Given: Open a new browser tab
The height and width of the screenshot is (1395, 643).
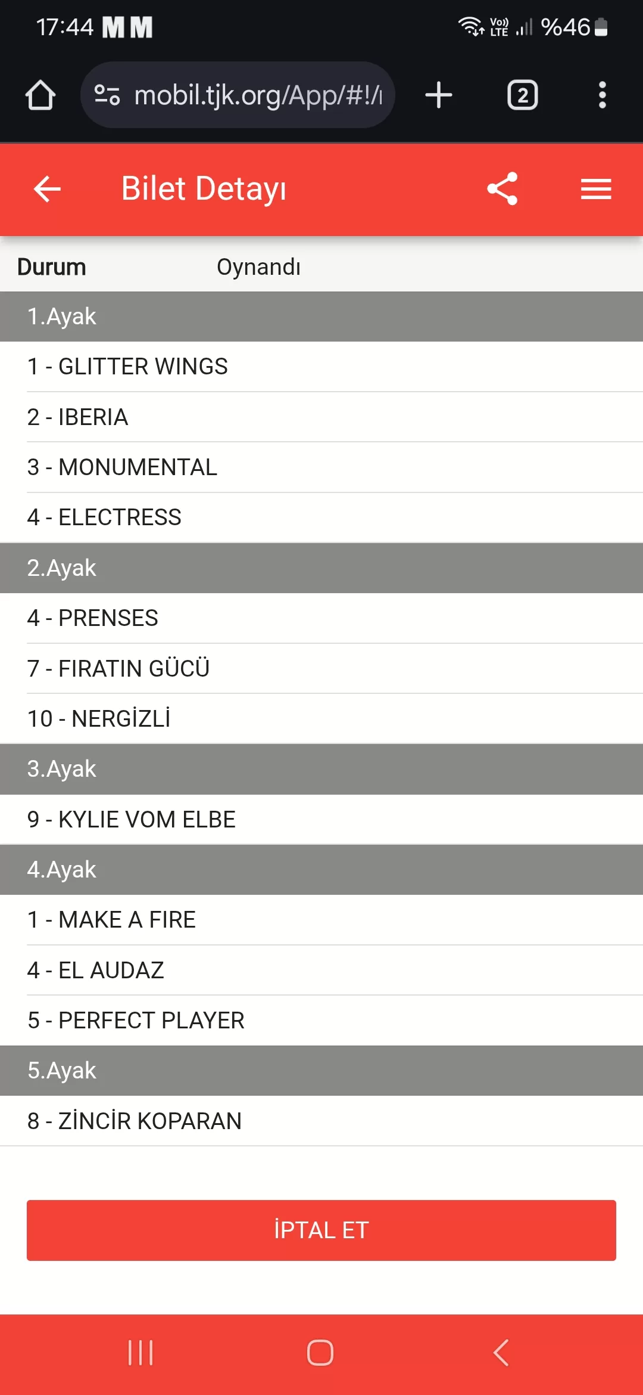Looking at the screenshot, I should click(x=439, y=95).
